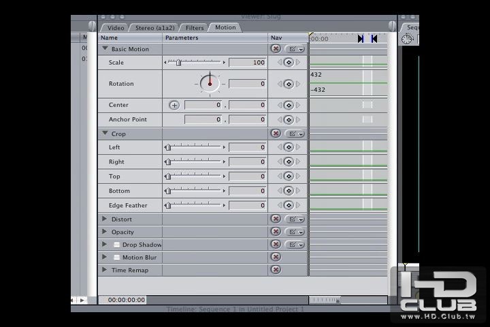Click the Rotation value field
The height and width of the screenshot is (327, 490).
[248, 84]
